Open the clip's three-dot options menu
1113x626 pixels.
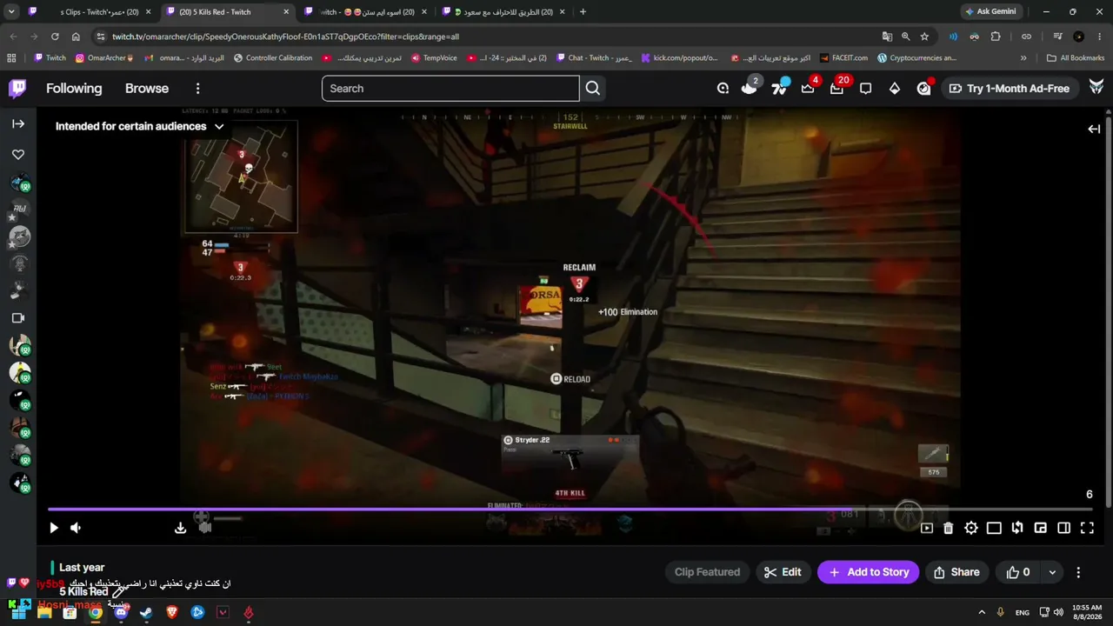coord(1078,572)
